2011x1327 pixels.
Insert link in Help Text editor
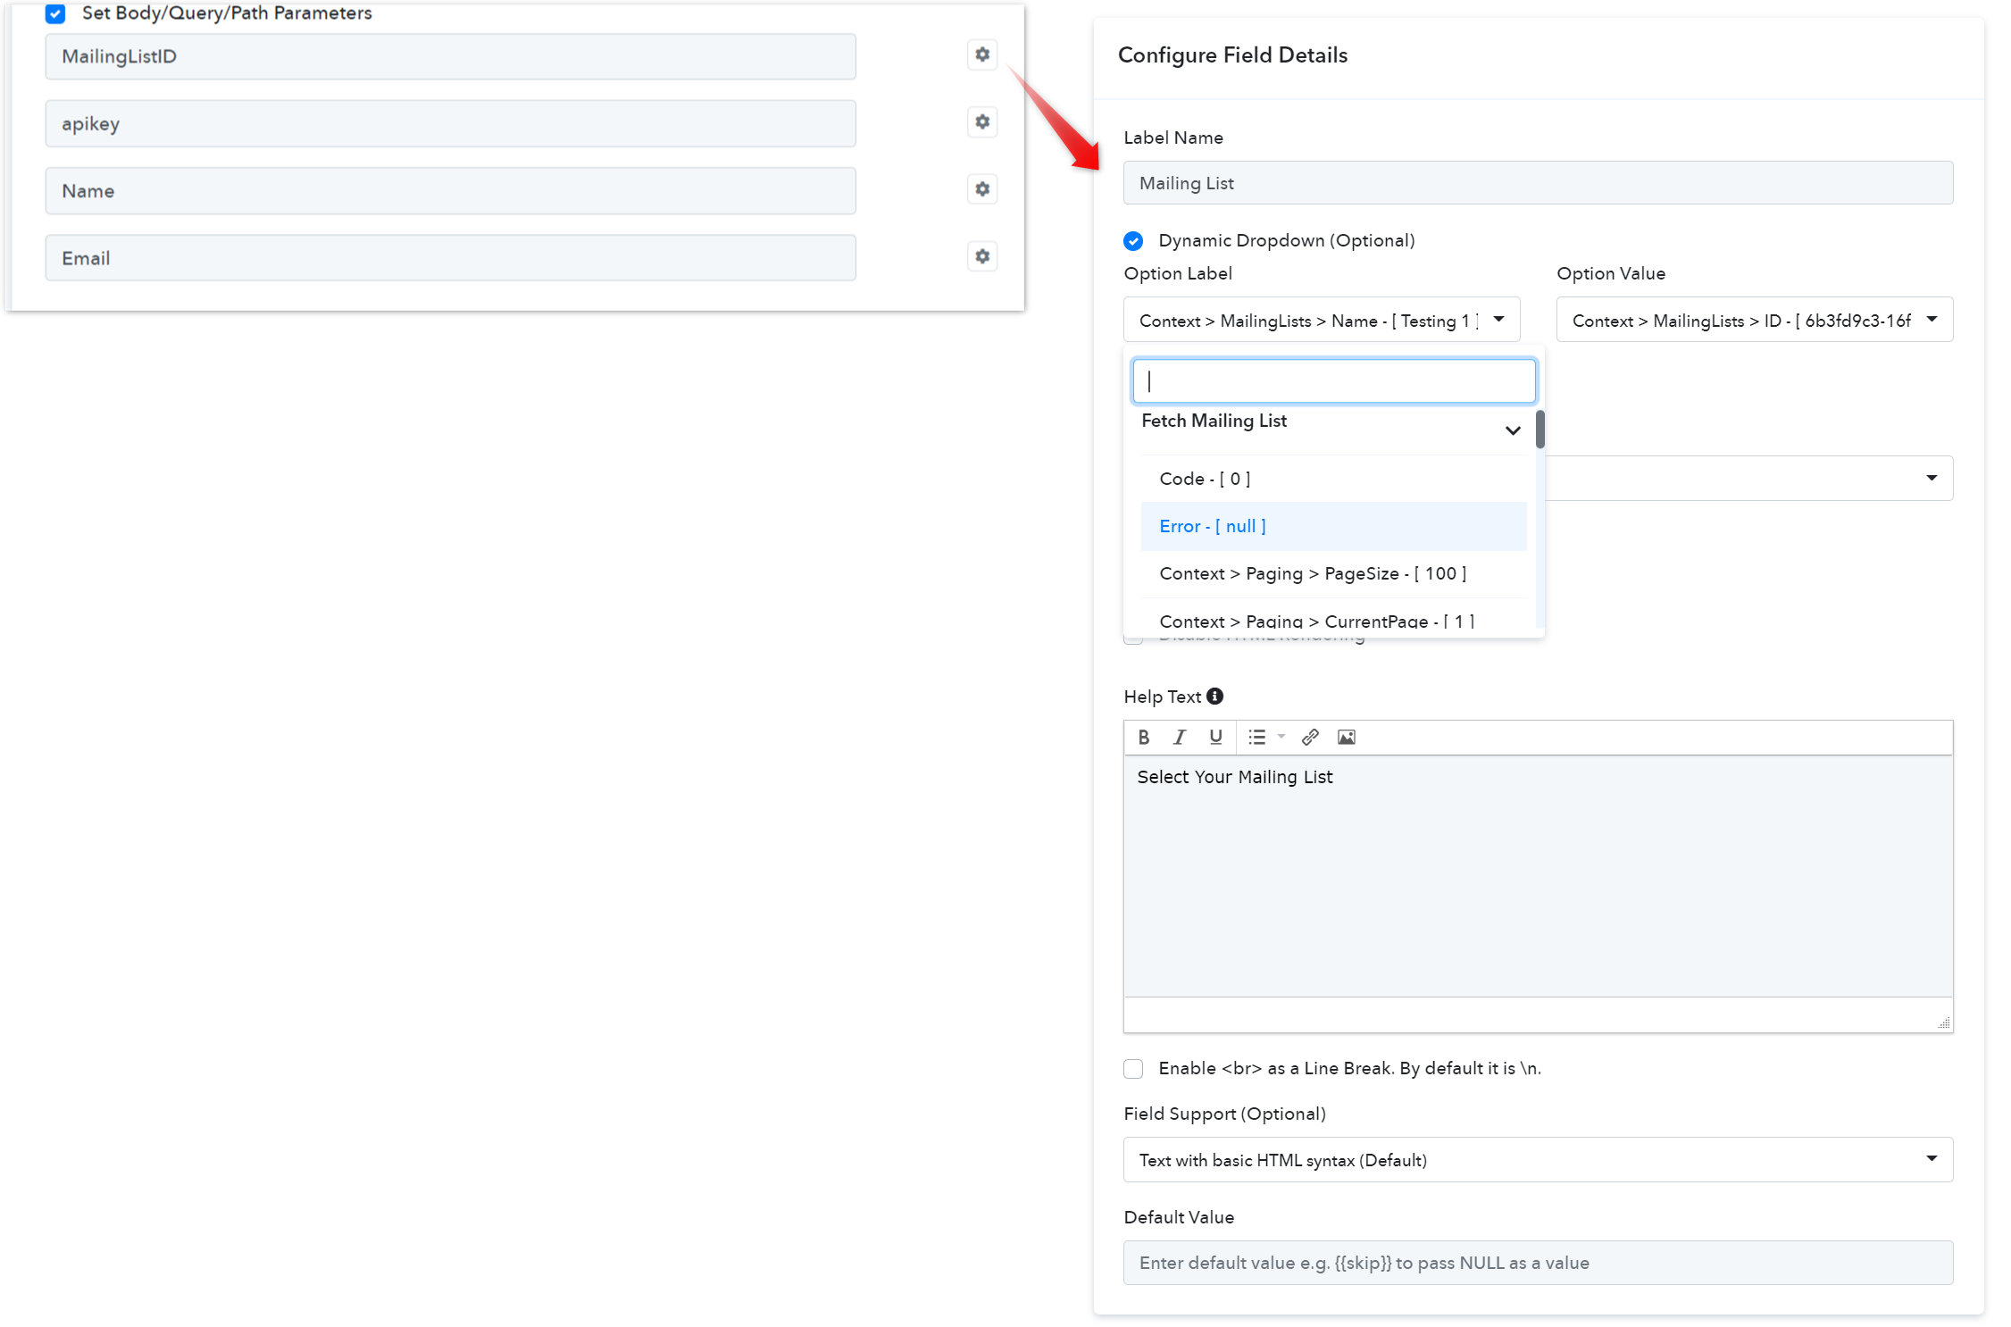[x=1310, y=737]
